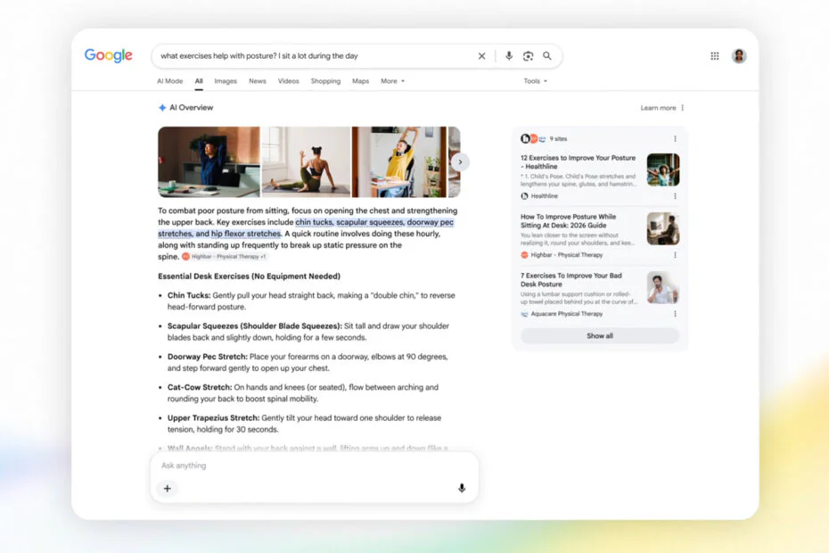Open the Aquacare article thumbnail

[x=663, y=287]
